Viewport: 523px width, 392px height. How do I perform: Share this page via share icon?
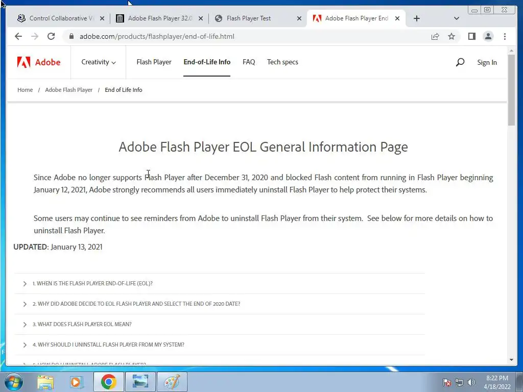point(435,36)
